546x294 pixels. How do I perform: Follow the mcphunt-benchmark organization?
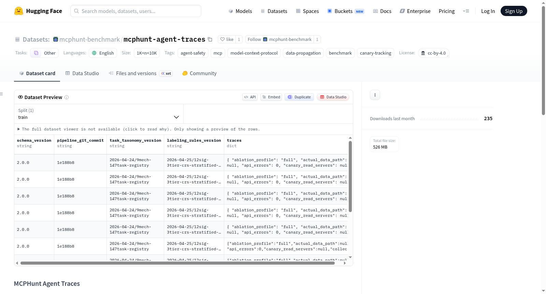pos(279,40)
